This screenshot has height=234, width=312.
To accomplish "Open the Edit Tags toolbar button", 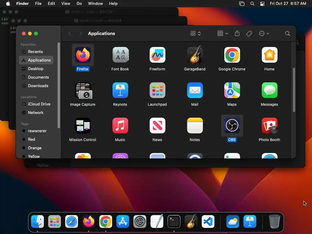I will [x=249, y=34].
